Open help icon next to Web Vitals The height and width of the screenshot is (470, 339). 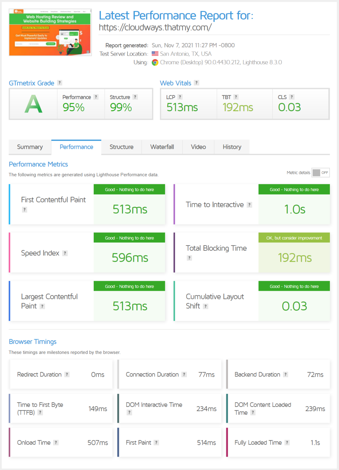pos(197,83)
